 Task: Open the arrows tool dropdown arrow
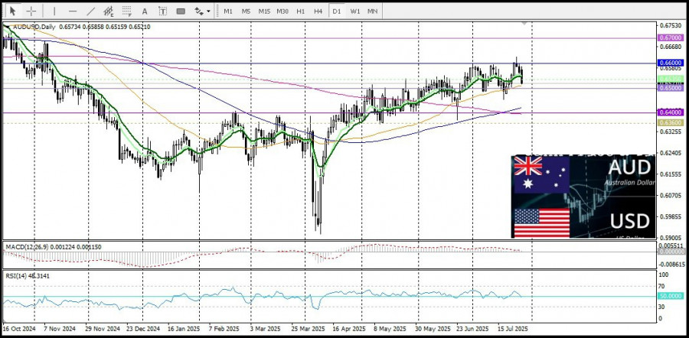pos(209,11)
